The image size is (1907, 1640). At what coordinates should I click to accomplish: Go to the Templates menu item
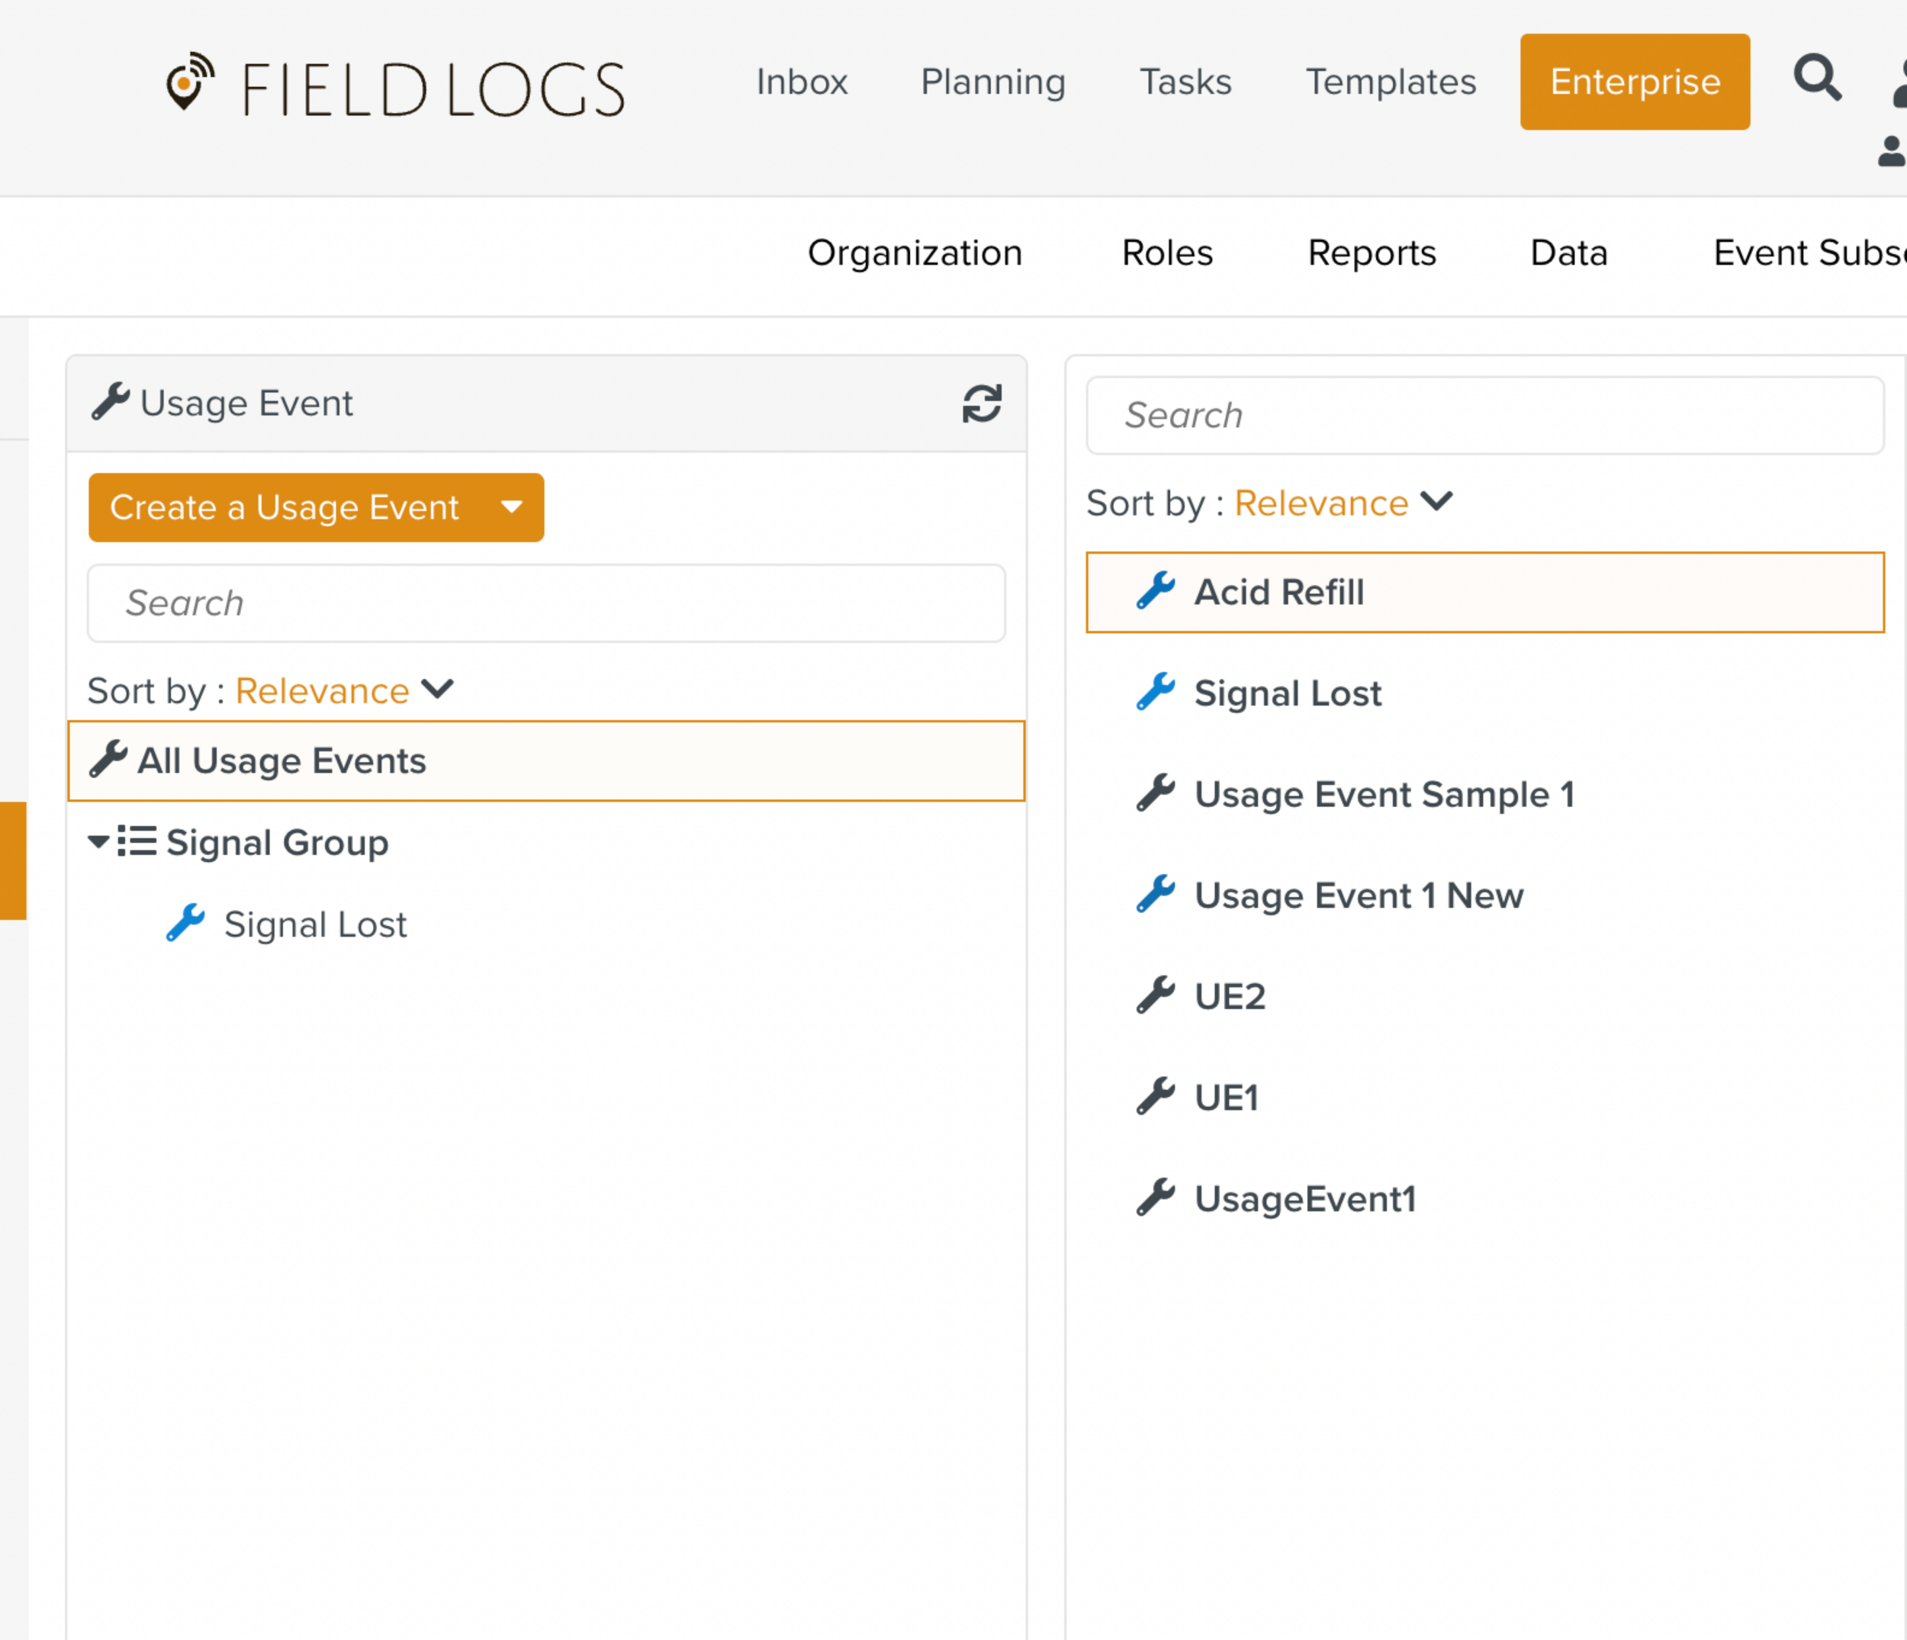1390,82
